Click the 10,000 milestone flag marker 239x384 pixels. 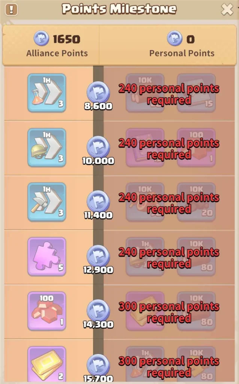point(98,147)
